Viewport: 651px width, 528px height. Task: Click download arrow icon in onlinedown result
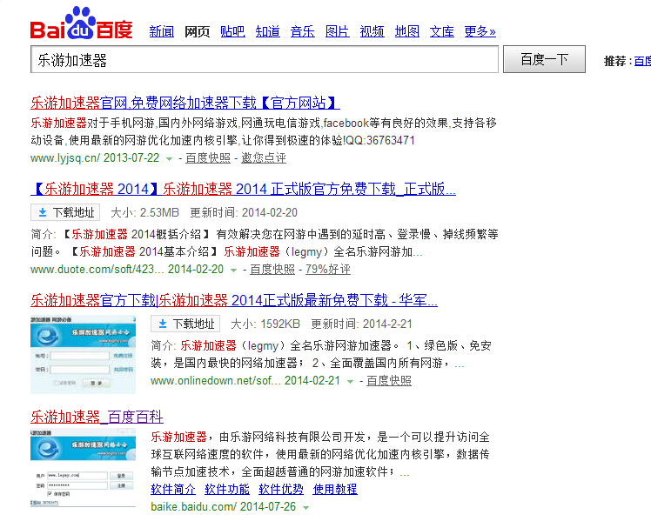(163, 324)
